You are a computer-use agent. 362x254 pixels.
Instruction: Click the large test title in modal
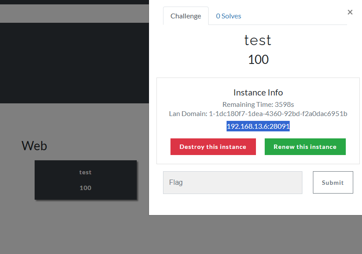[x=258, y=40]
